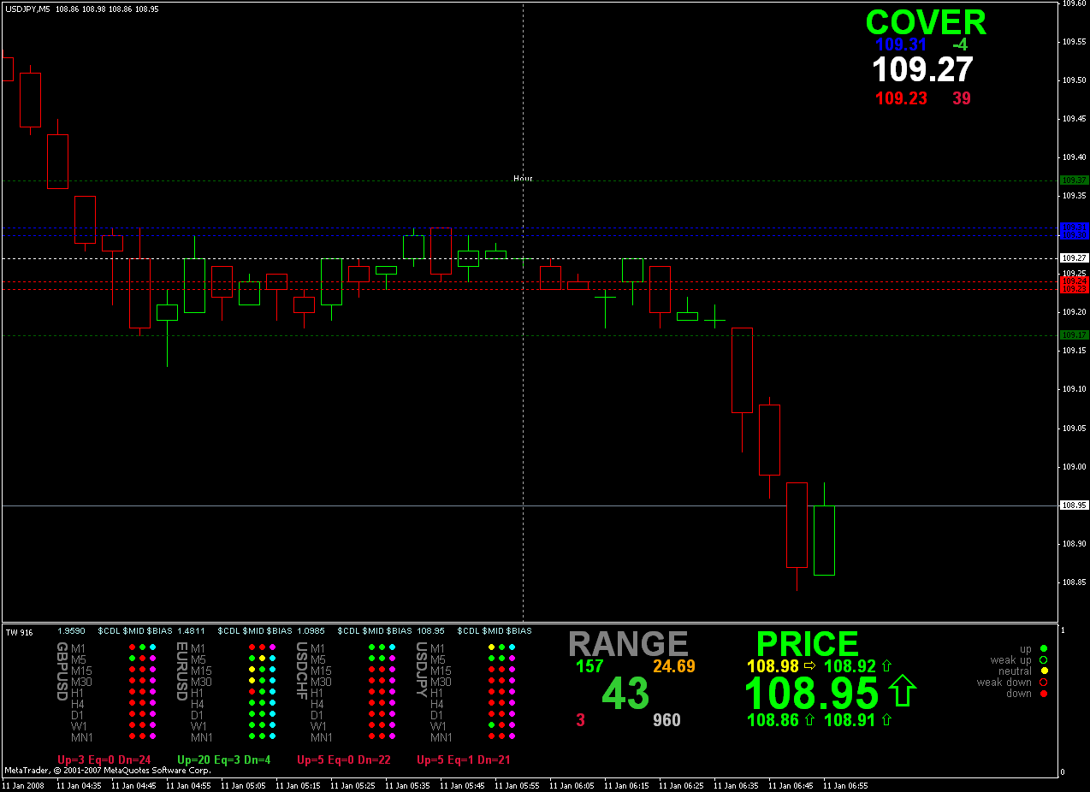Click the red 109.23 value under COVER
The height and width of the screenshot is (792, 1090).
(x=901, y=98)
